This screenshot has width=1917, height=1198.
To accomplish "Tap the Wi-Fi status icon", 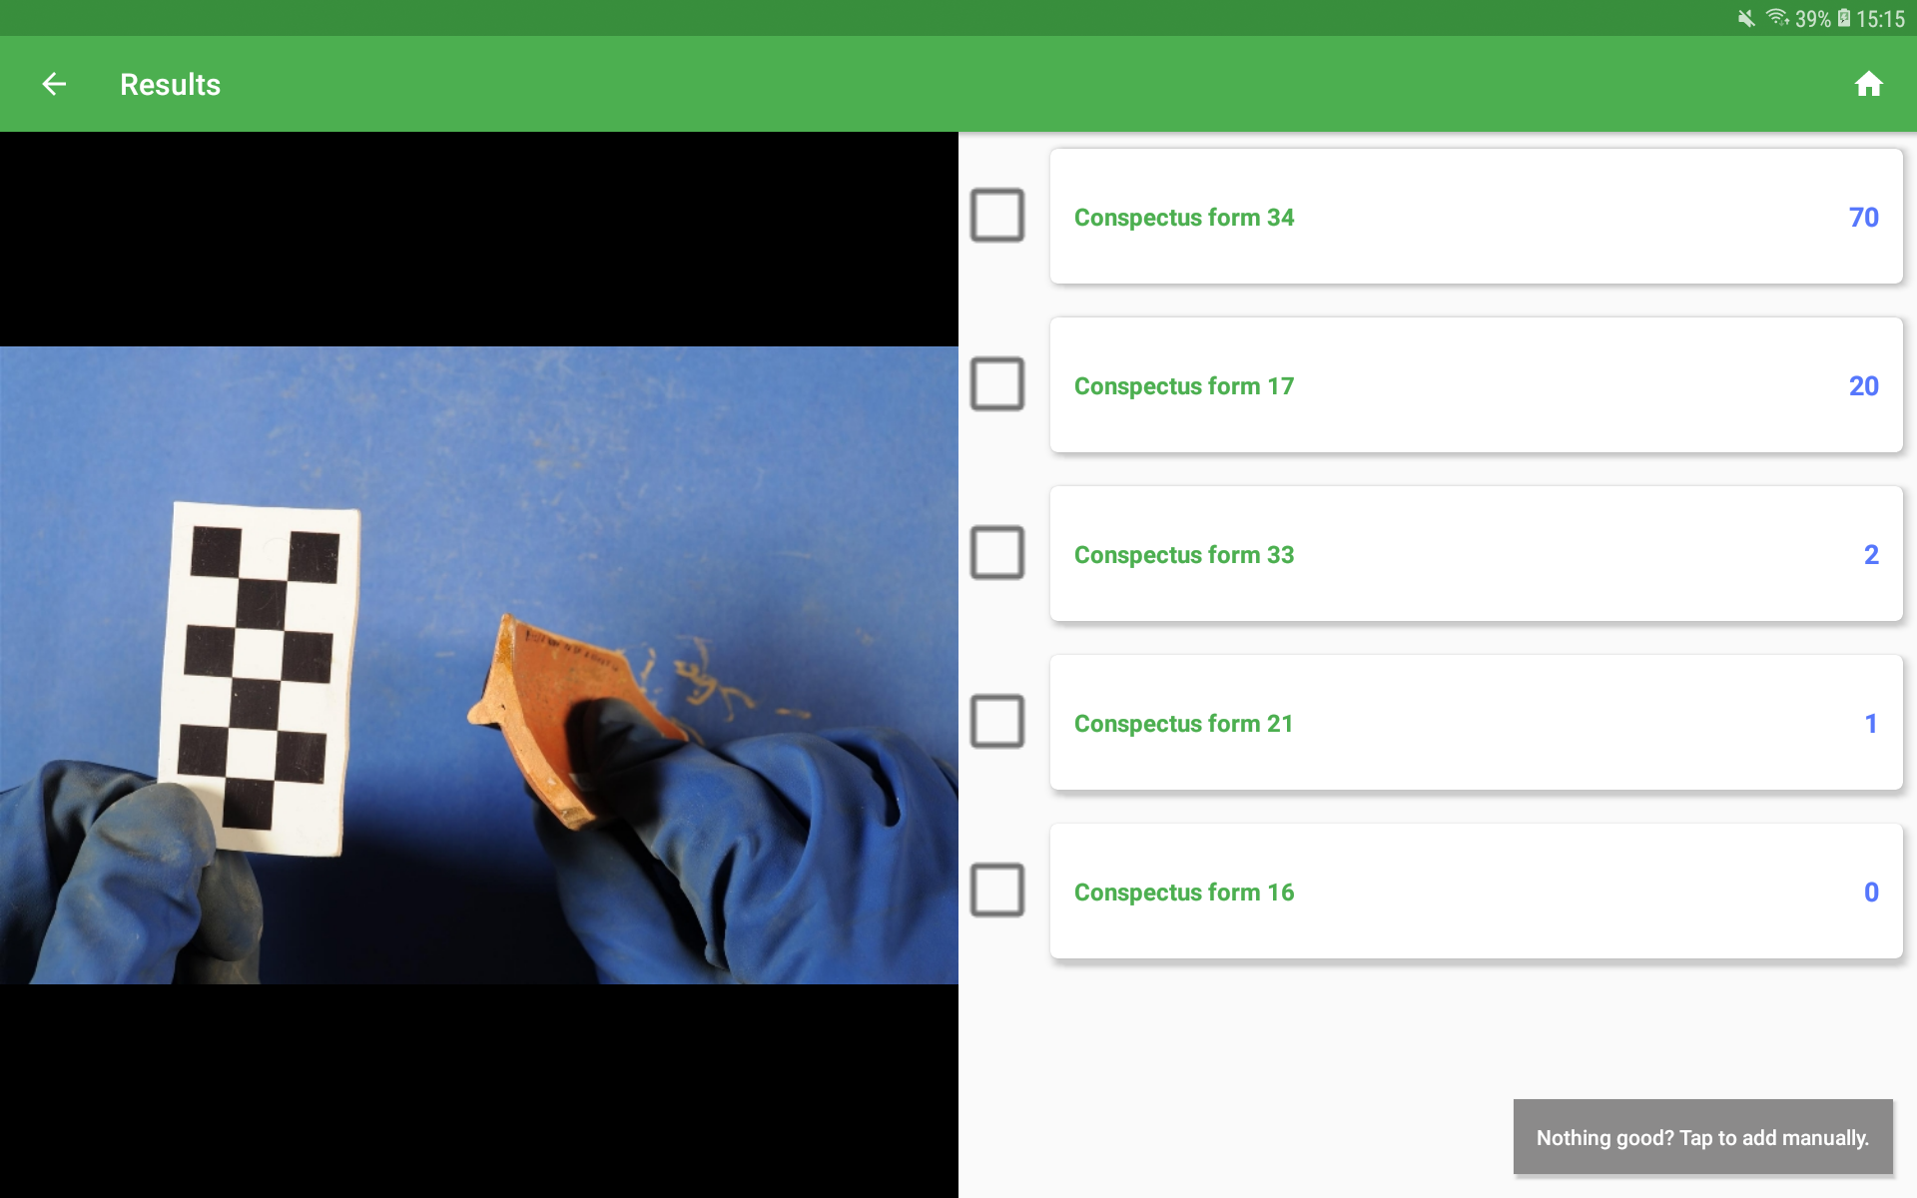I will [1777, 18].
